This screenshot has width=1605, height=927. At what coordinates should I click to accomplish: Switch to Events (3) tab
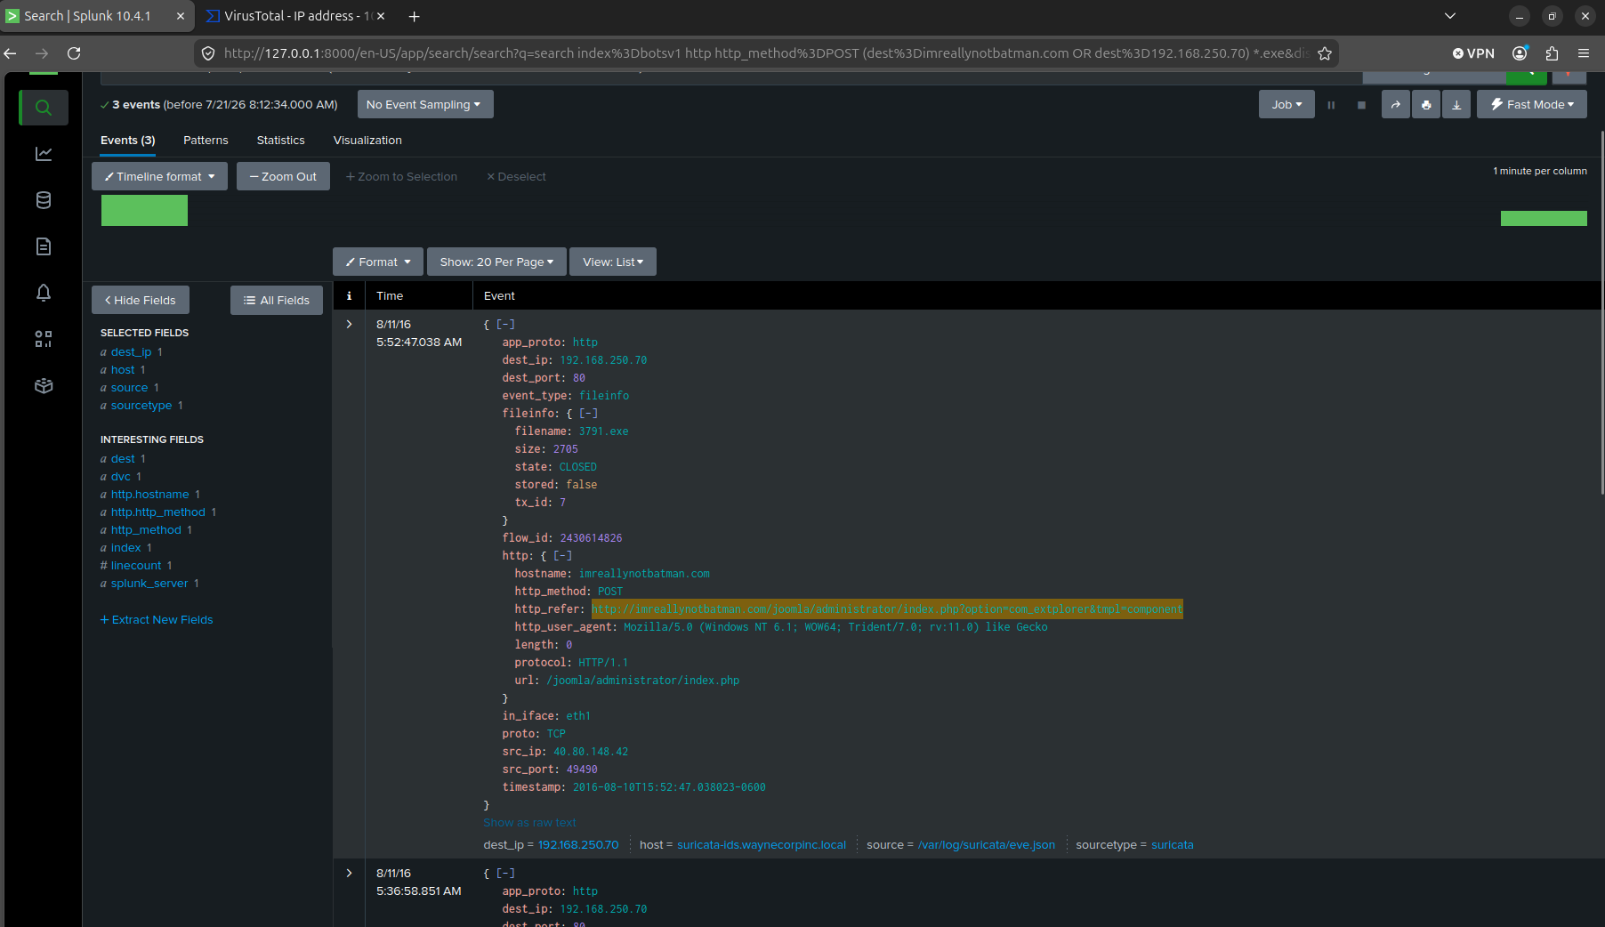(128, 141)
